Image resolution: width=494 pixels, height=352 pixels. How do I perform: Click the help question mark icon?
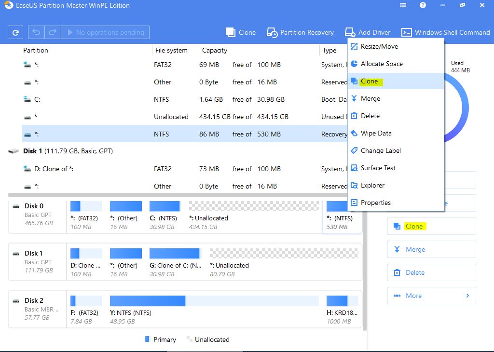pos(423,5)
